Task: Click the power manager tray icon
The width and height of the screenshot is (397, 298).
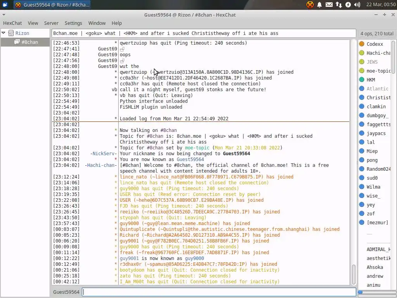Action: pyautogui.click(x=348, y=5)
